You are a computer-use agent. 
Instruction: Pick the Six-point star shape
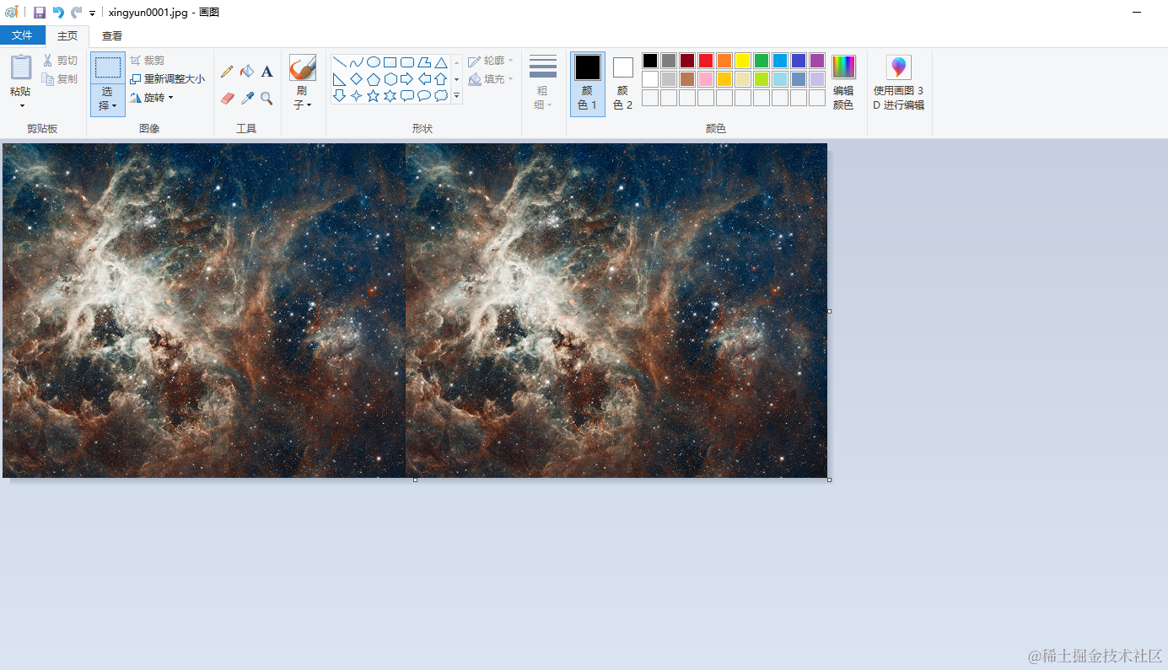[x=390, y=96]
